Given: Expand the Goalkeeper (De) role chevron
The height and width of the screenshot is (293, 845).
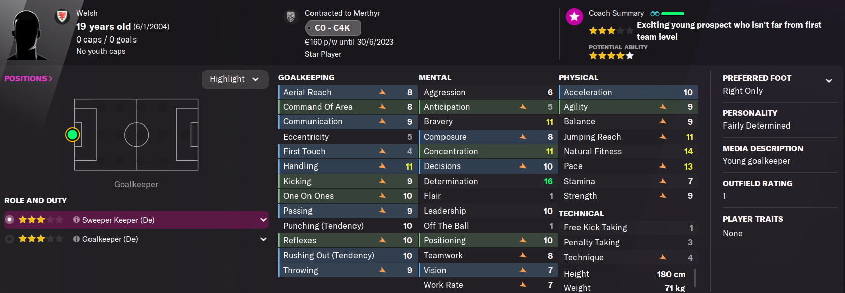Looking at the screenshot, I should coord(263,239).
